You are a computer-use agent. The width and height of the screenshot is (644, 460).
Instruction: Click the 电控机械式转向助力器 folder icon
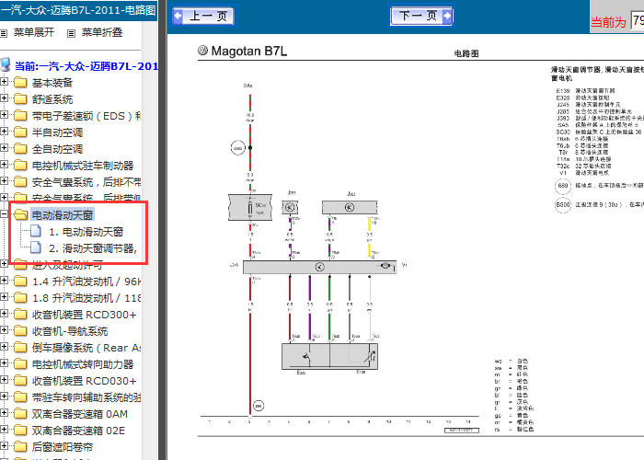[x=20, y=364]
